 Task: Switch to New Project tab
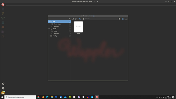[x=92, y=16]
